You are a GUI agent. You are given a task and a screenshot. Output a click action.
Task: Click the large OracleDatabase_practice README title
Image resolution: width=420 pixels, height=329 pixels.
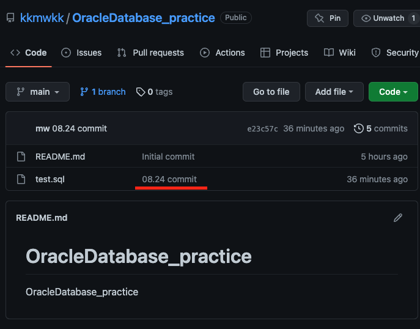(x=139, y=257)
